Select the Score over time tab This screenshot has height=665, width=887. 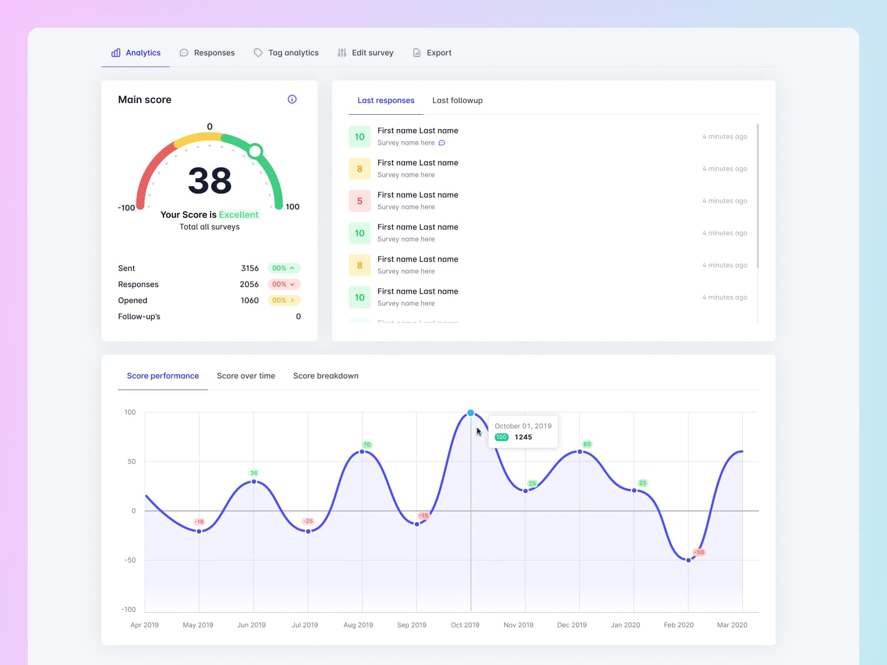[x=246, y=376]
